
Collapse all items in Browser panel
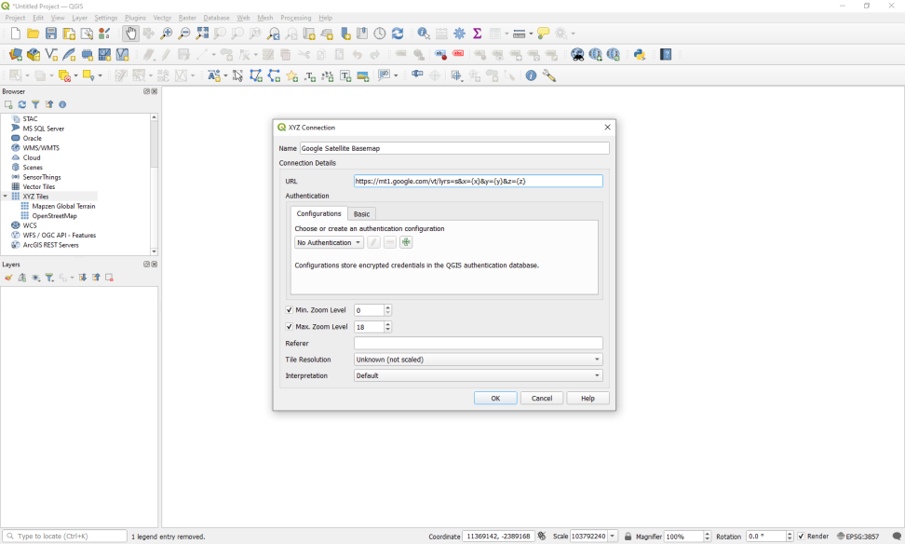point(49,104)
